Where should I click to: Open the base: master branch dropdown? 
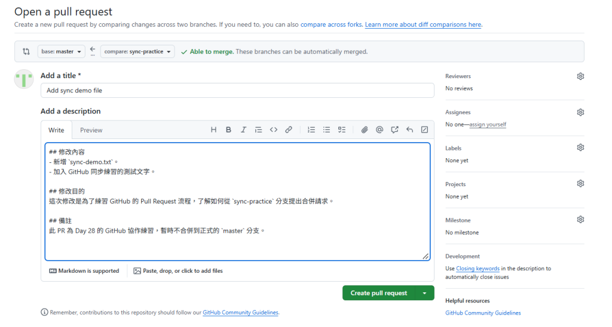pos(62,51)
